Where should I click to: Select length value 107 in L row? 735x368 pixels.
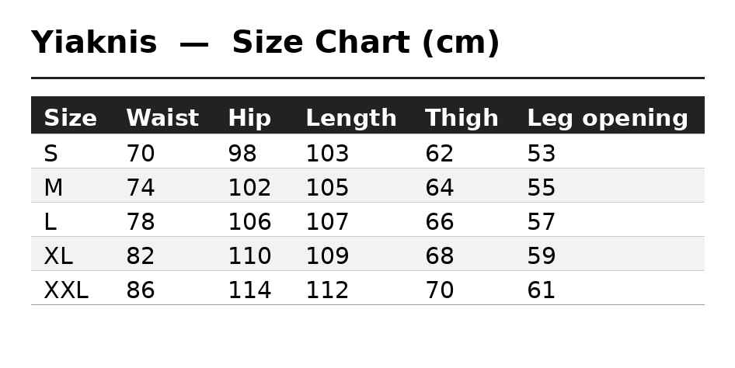coord(327,222)
